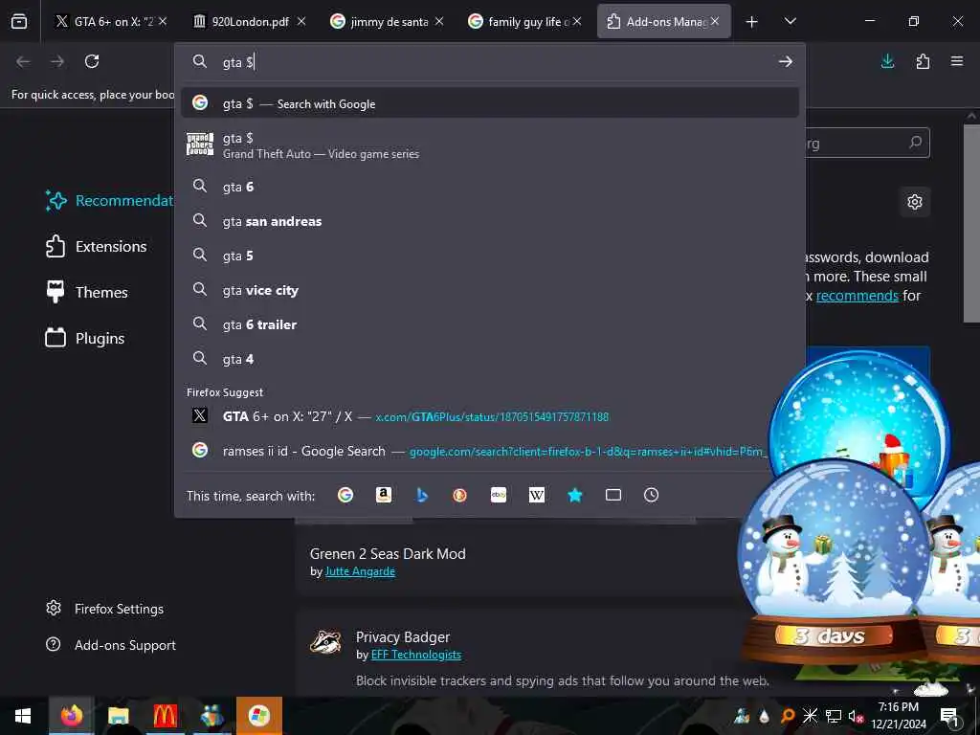Search this time with Wikipedia
This screenshot has width=980, height=735.
[x=536, y=495]
